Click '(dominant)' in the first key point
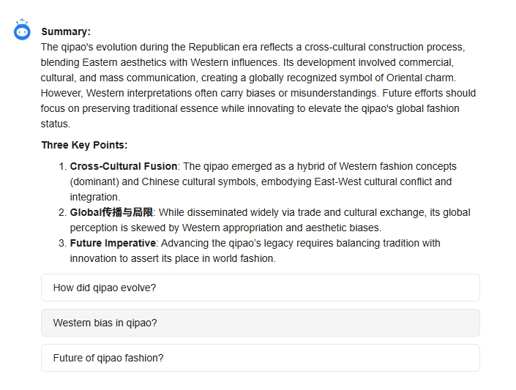The width and height of the screenshot is (516, 390). point(94,181)
